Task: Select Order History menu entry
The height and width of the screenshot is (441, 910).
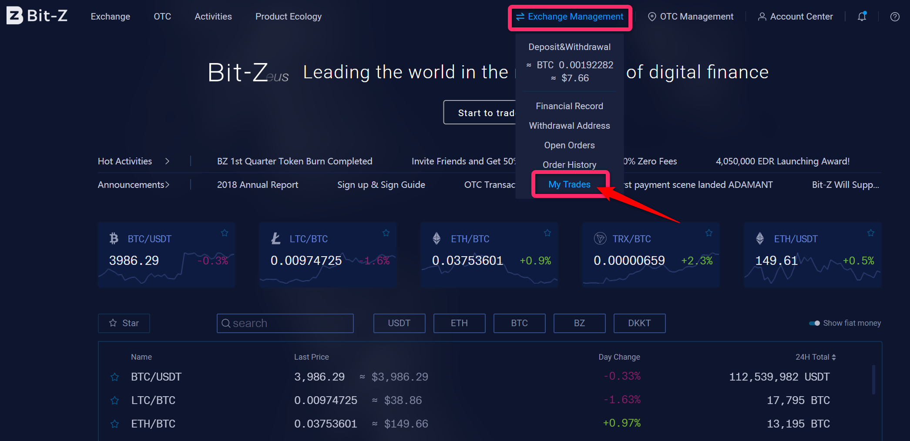Action: click(570, 165)
